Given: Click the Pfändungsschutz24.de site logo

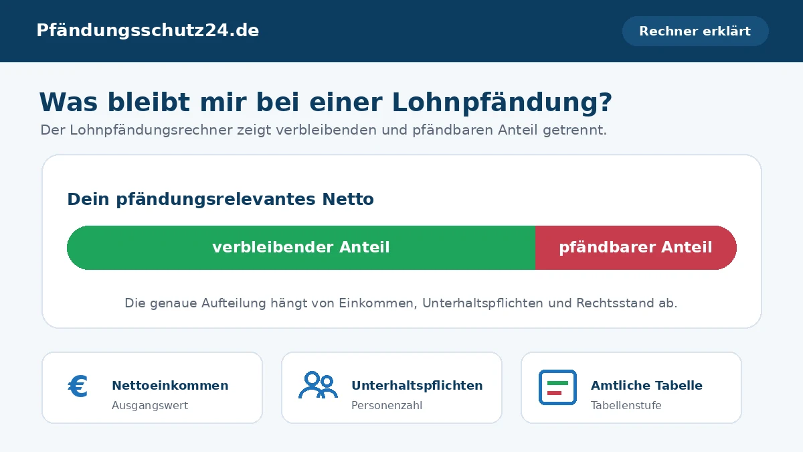Looking at the screenshot, I should tap(147, 31).
